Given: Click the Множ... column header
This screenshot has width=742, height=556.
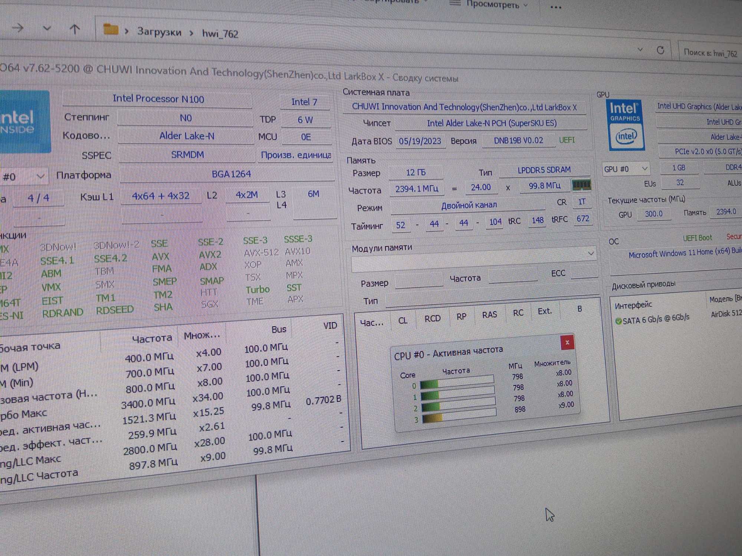Looking at the screenshot, I should click(202, 335).
